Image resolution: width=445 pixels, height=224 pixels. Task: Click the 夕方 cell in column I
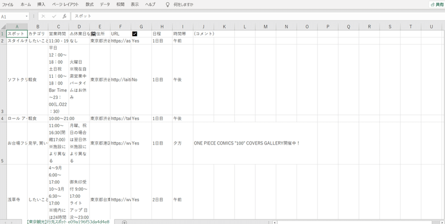[x=183, y=143]
